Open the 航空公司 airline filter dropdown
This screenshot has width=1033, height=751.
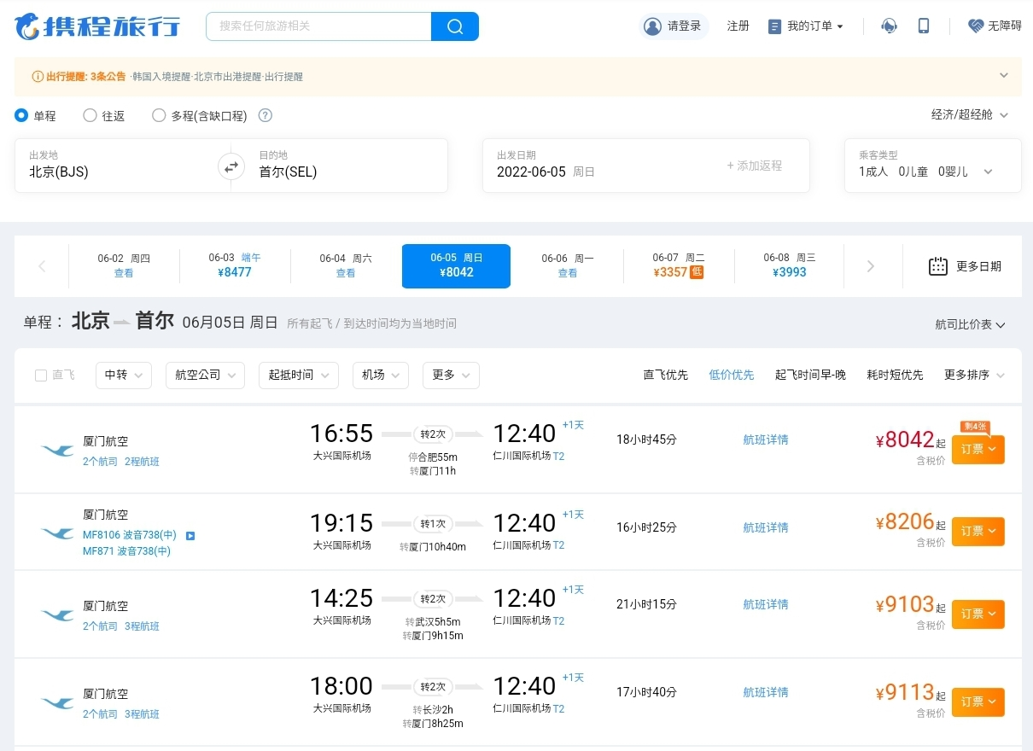tap(206, 375)
